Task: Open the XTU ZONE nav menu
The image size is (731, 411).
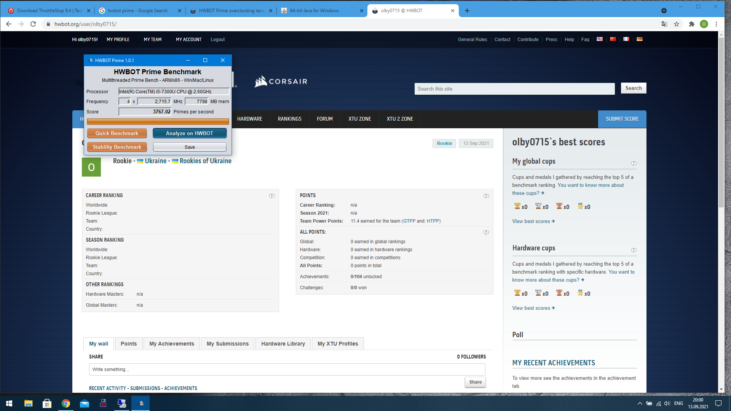Action: tap(360, 119)
